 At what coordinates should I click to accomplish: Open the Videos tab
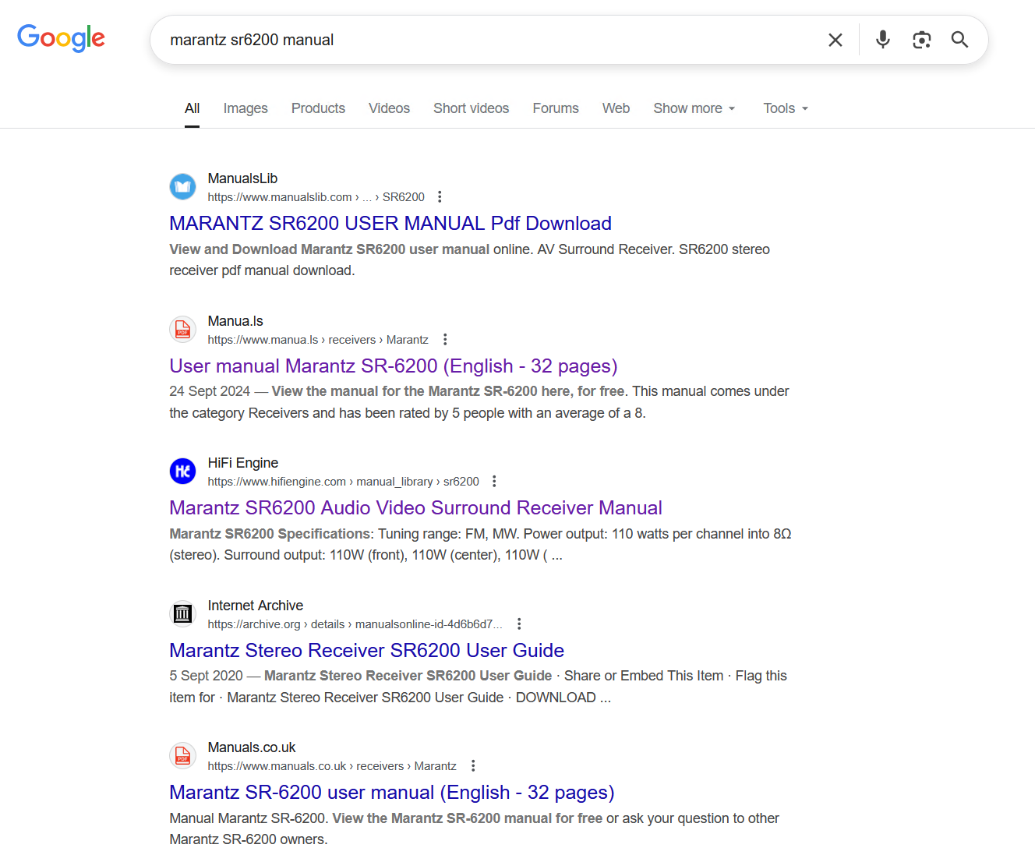pos(389,108)
